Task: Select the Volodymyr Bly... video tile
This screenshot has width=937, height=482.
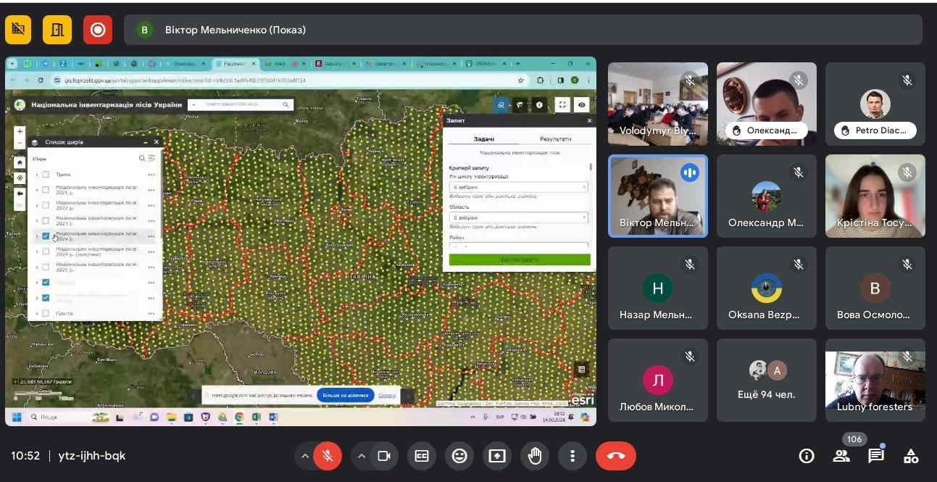Action: click(657, 104)
